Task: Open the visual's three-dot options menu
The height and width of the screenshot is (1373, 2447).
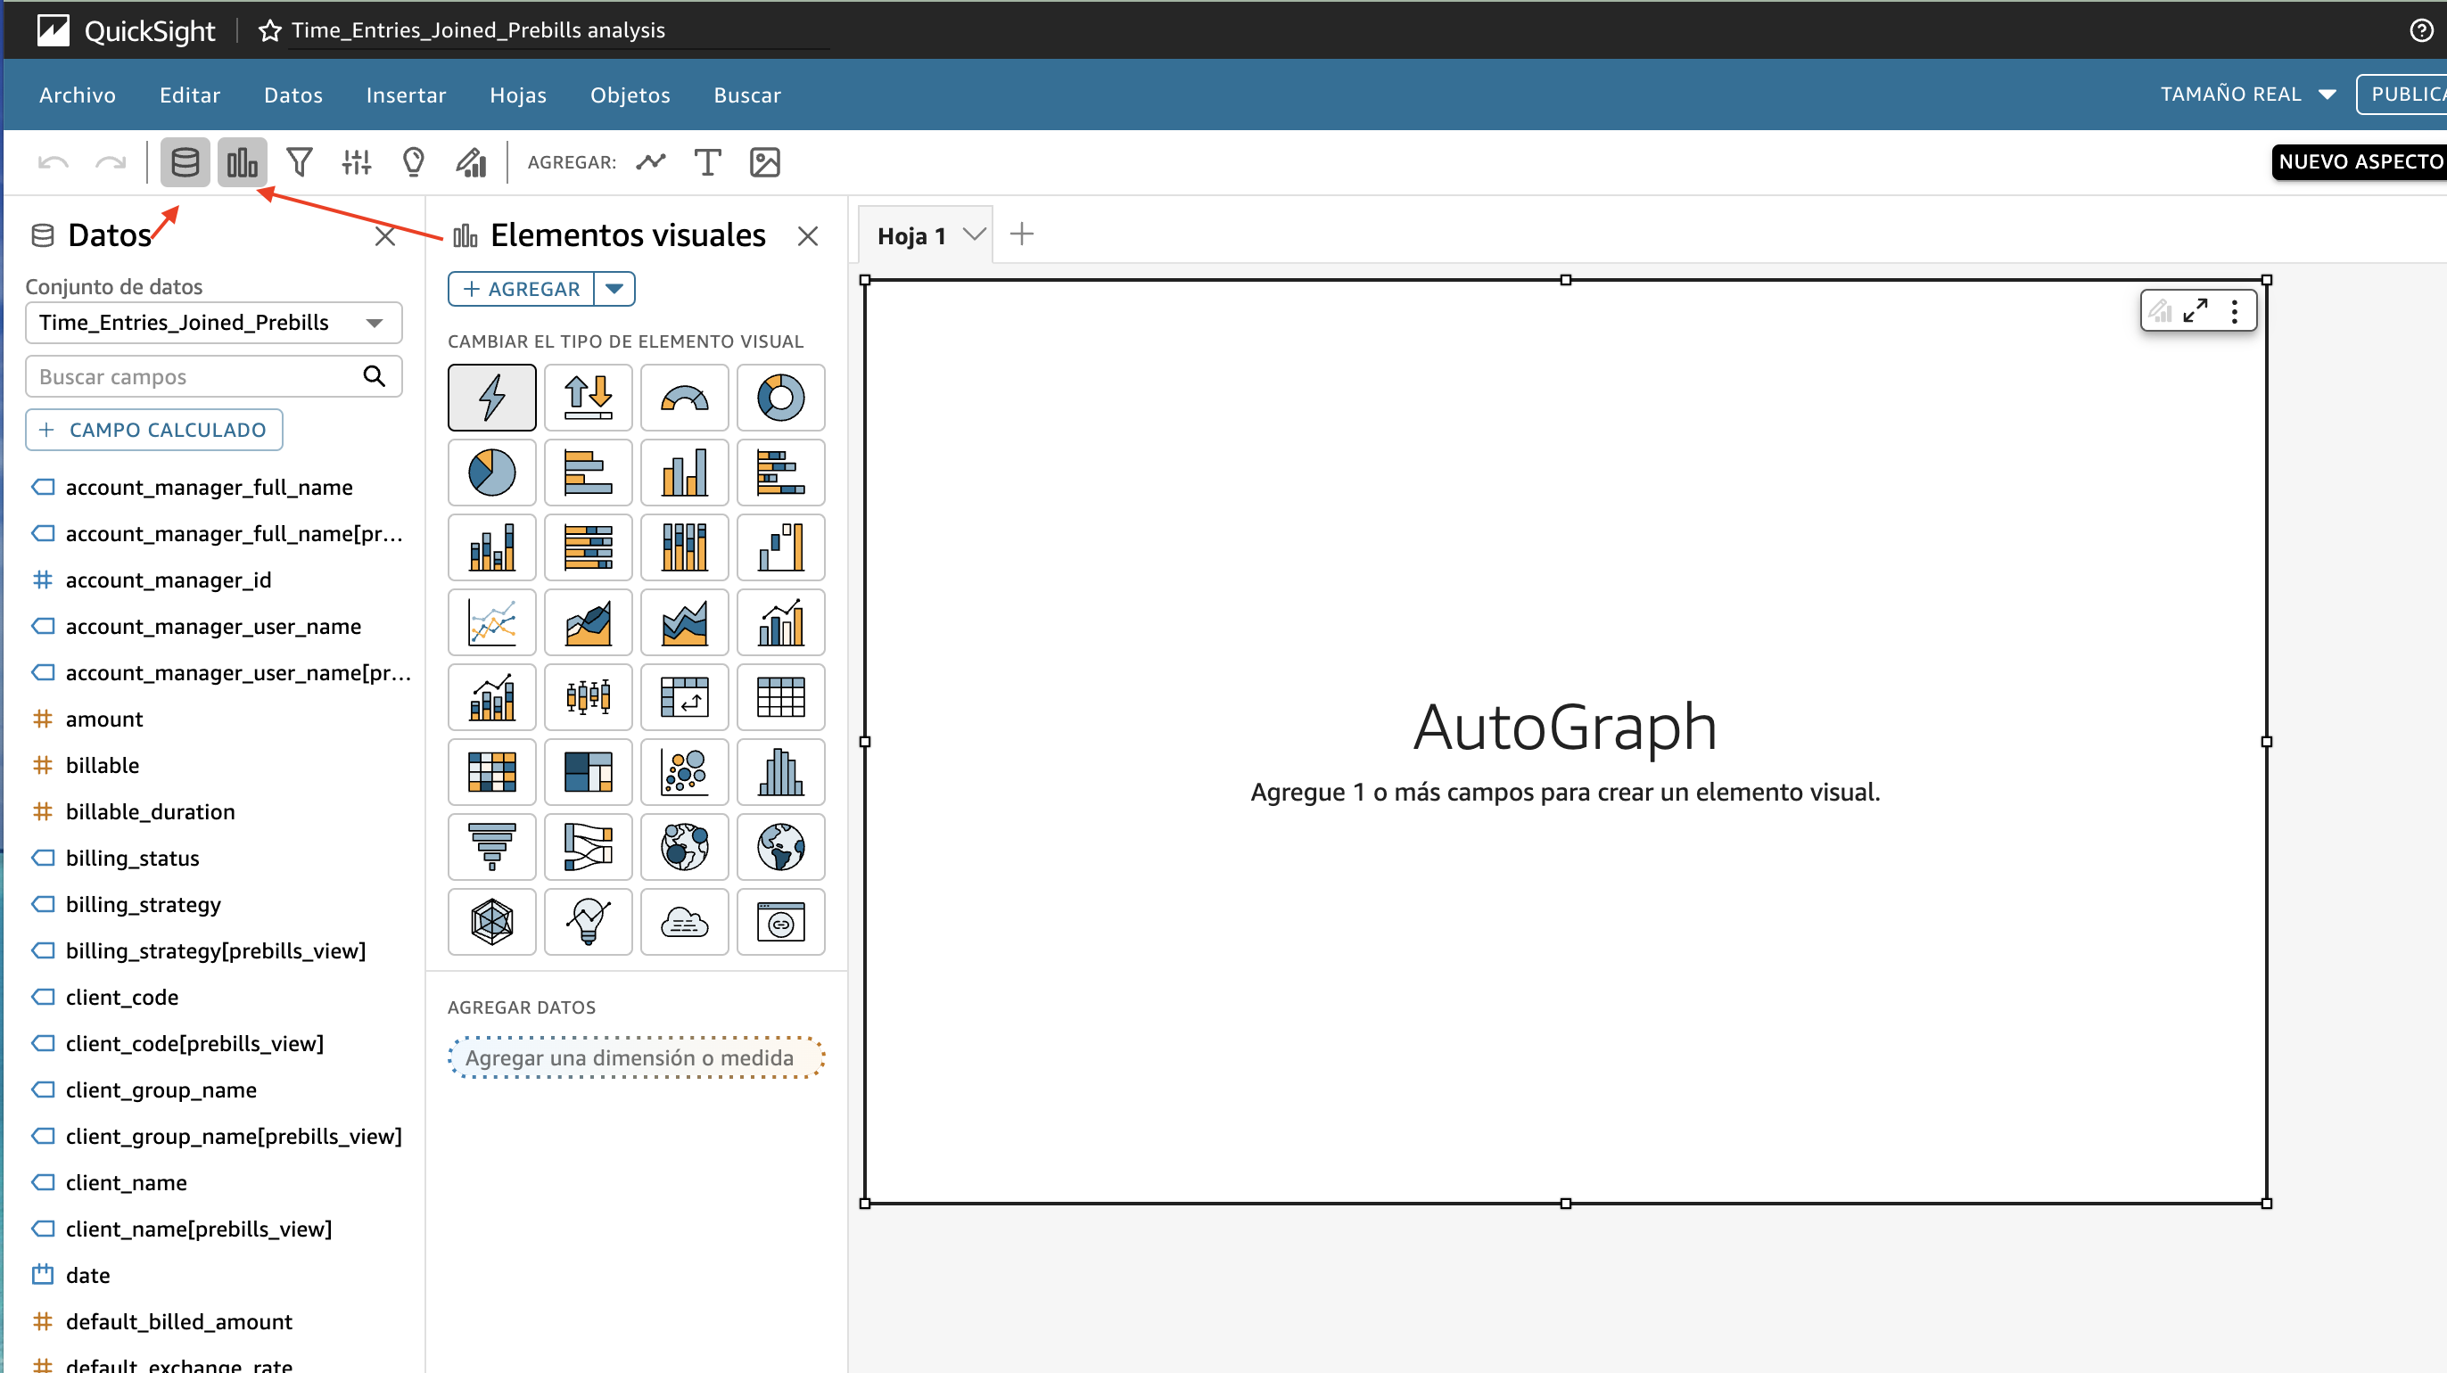Action: tap(2234, 311)
